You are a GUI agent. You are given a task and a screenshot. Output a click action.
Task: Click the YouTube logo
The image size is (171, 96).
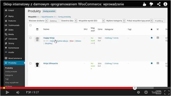pos(156,92)
